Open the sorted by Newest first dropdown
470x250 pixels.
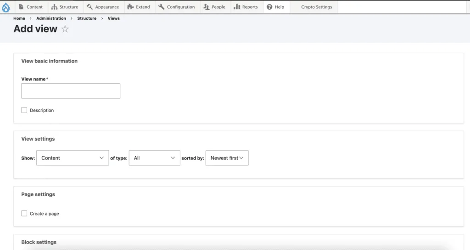point(227,158)
